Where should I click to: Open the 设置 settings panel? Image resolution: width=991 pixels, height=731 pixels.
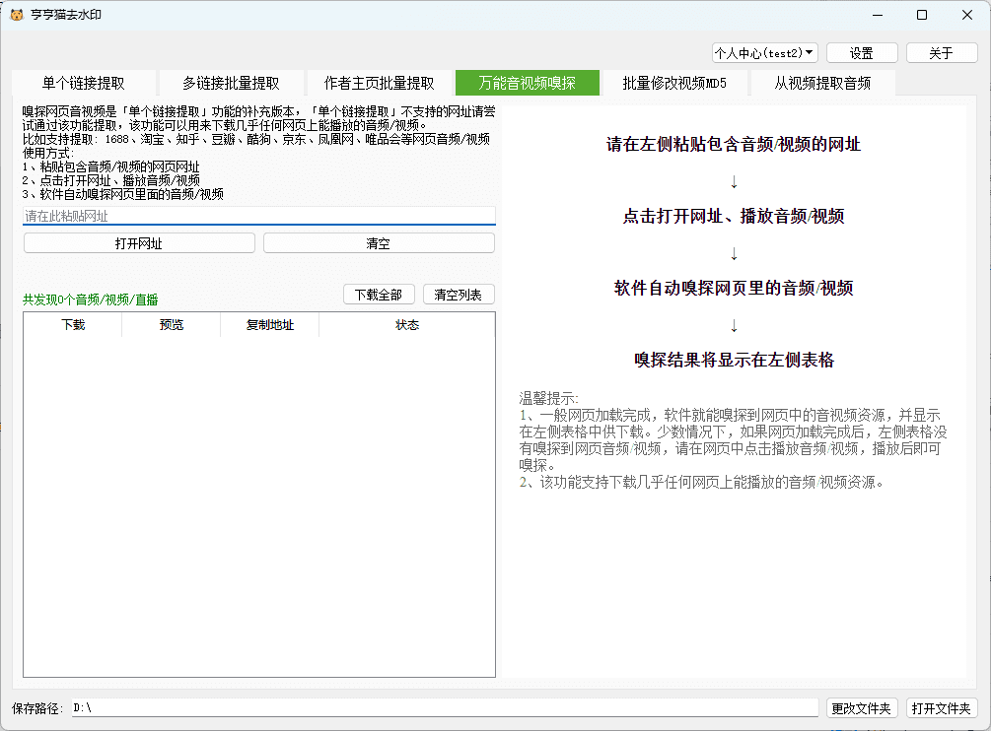[x=862, y=52]
